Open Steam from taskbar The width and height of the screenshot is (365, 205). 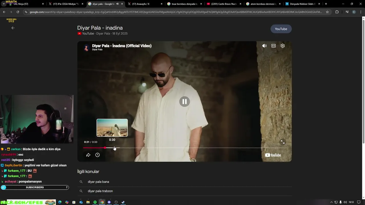click(x=123, y=202)
